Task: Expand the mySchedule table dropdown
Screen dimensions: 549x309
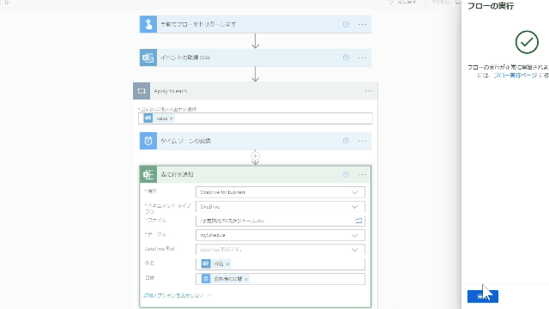Action: [354, 235]
